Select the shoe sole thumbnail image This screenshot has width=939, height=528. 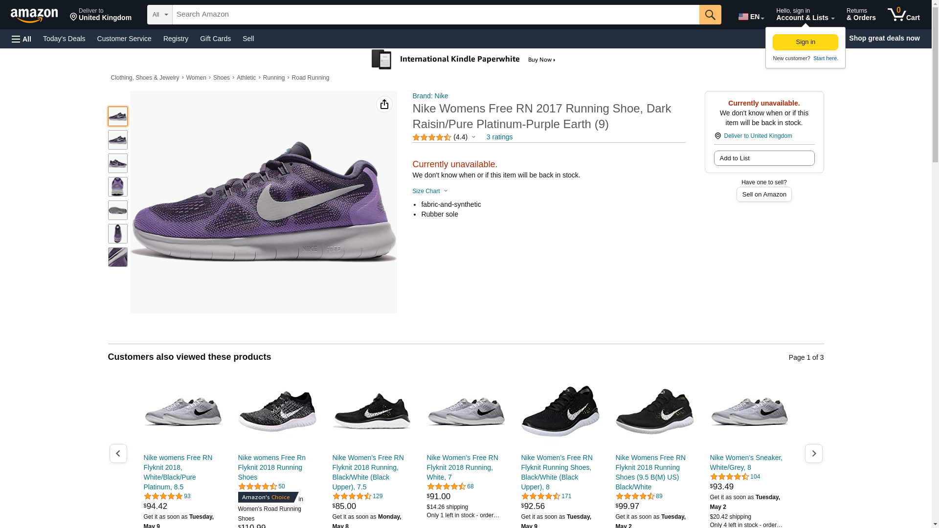click(118, 210)
